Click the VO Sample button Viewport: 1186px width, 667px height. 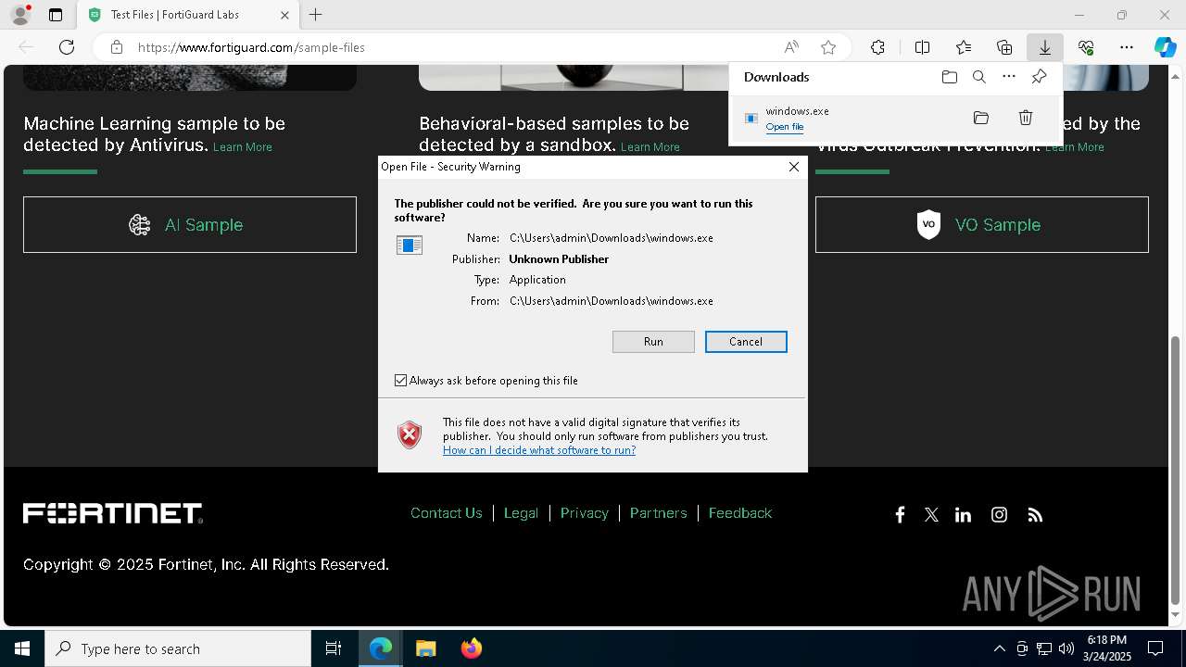coord(982,224)
